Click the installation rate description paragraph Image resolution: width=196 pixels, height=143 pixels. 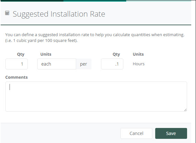point(95,37)
